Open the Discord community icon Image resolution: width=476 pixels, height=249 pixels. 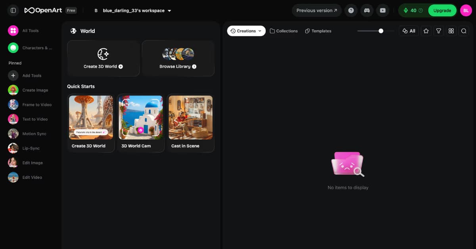(x=367, y=10)
